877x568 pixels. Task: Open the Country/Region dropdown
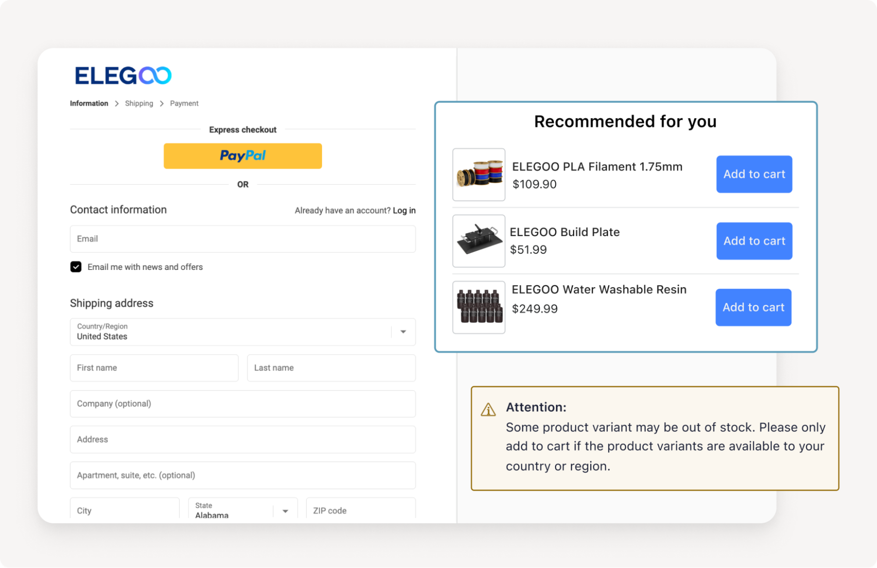(403, 332)
